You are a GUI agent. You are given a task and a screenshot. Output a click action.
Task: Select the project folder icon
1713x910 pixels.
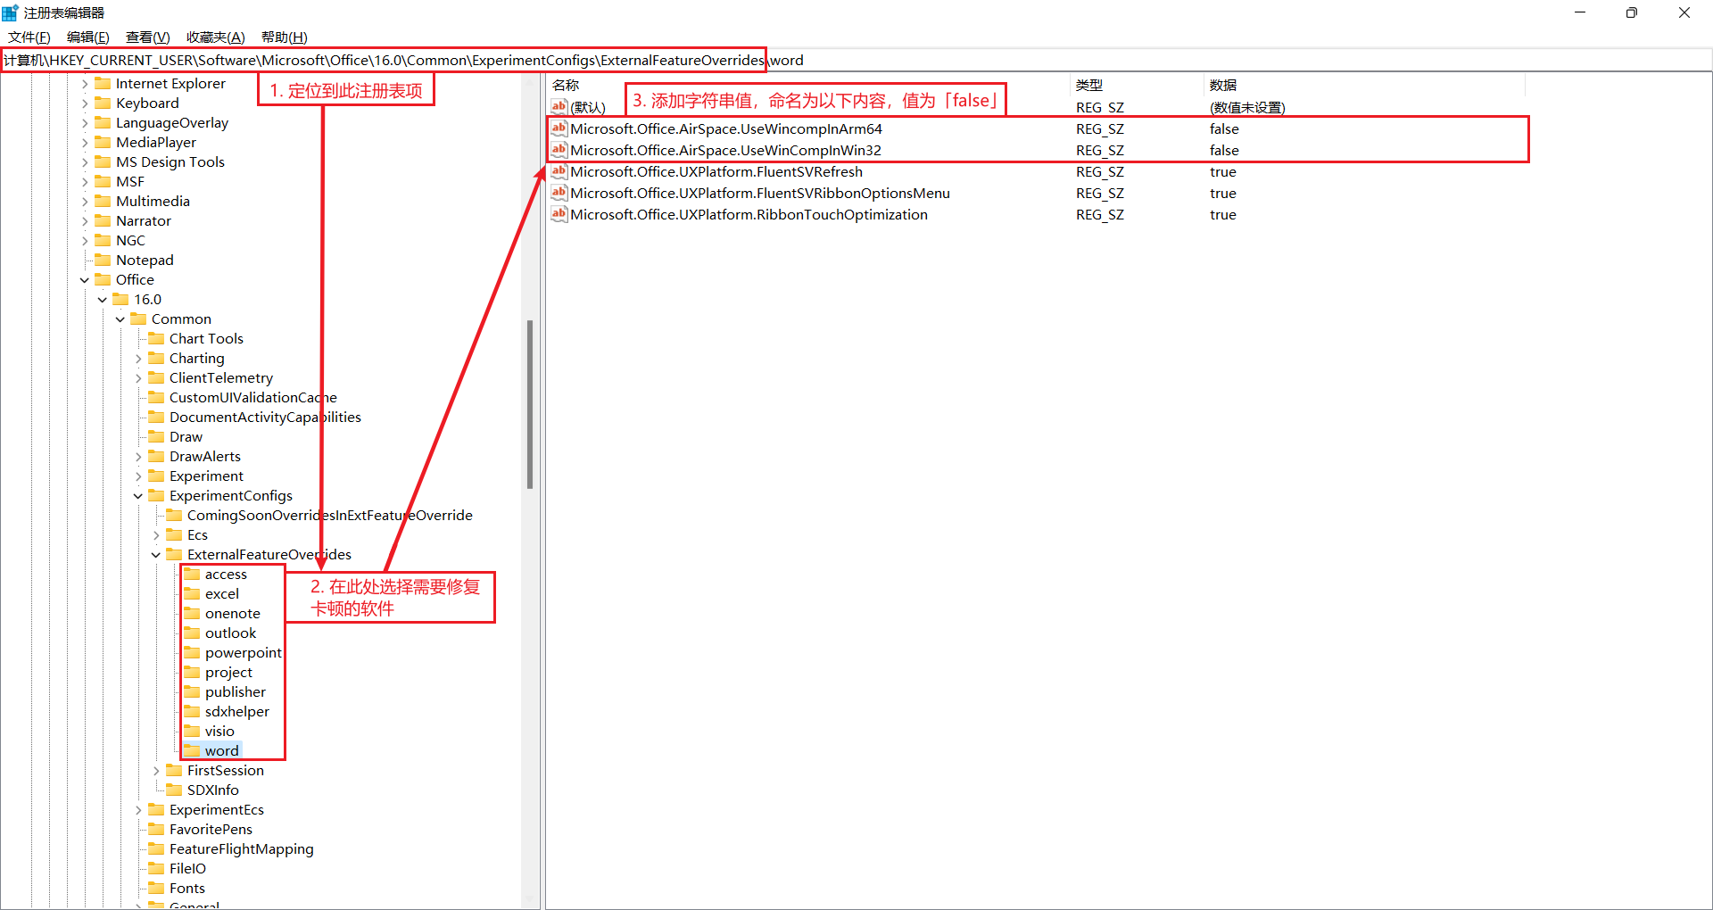[x=192, y=672]
